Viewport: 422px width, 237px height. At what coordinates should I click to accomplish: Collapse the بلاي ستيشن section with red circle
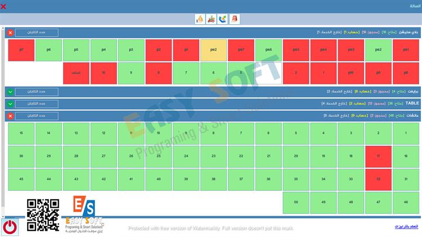coord(10,33)
